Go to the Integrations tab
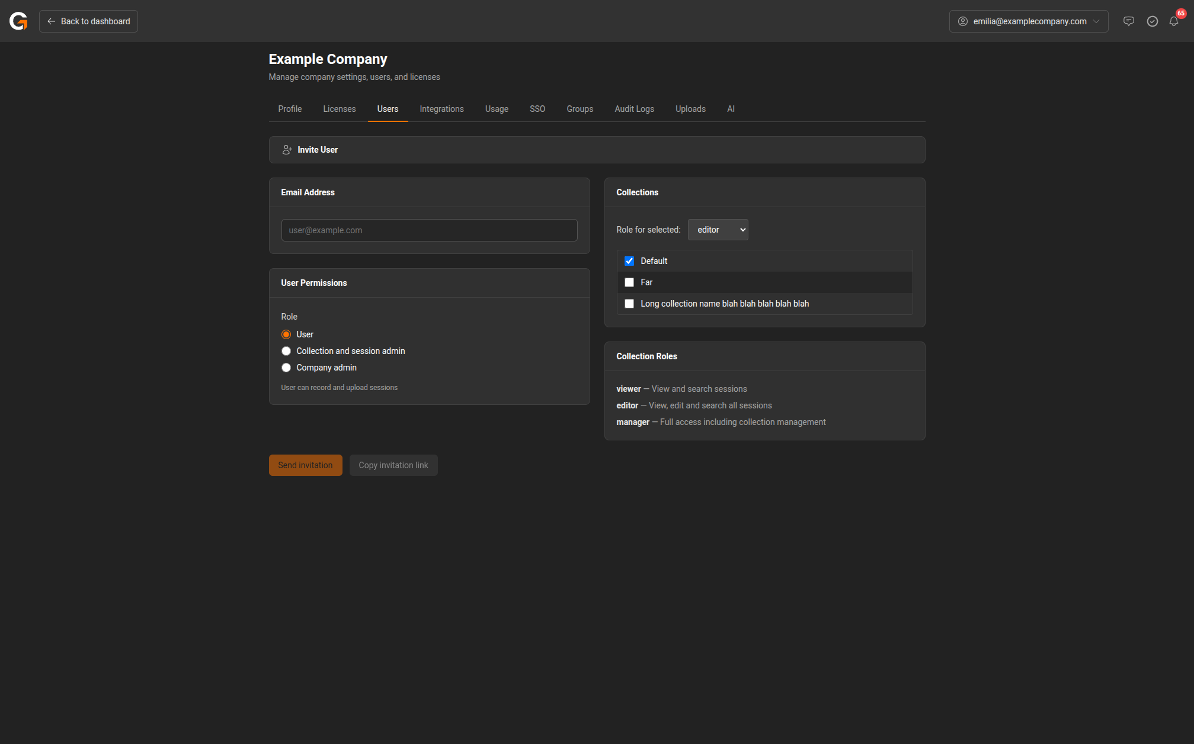The image size is (1194, 744). click(x=441, y=109)
